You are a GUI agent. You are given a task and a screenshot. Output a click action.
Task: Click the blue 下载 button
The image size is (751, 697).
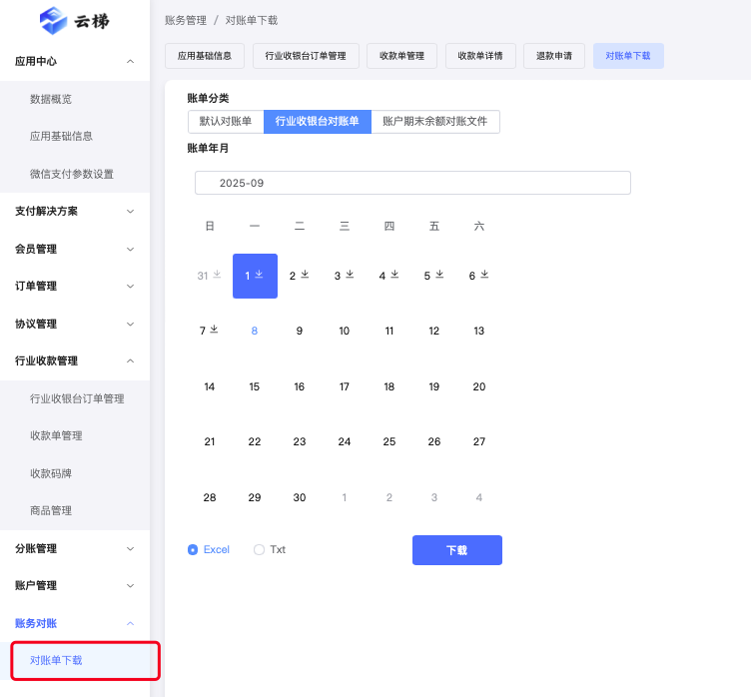pyautogui.click(x=456, y=550)
